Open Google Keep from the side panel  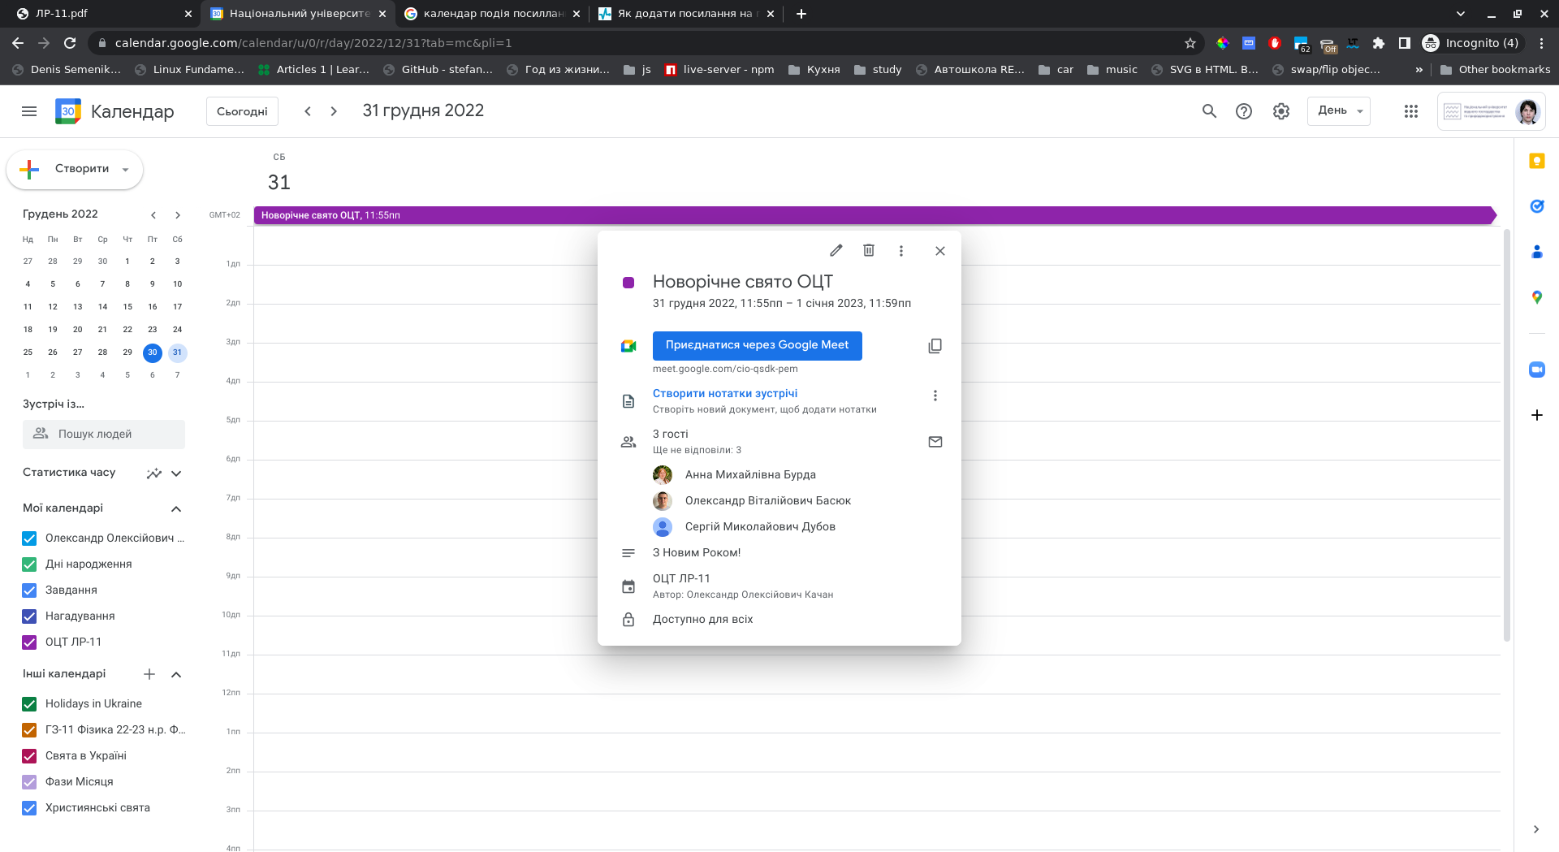tap(1536, 161)
